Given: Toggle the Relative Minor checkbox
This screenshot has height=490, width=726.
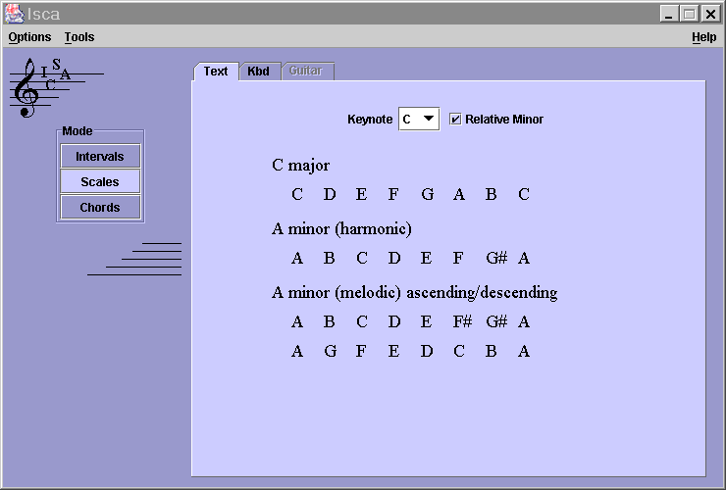Looking at the screenshot, I should tap(455, 120).
